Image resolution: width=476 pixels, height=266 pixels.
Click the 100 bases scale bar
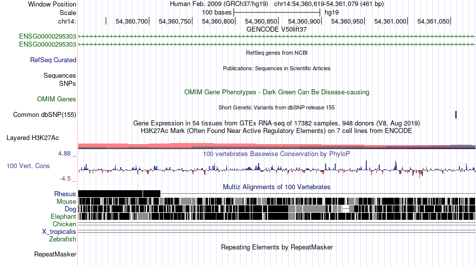pyautogui.click(x=277, y=13)
